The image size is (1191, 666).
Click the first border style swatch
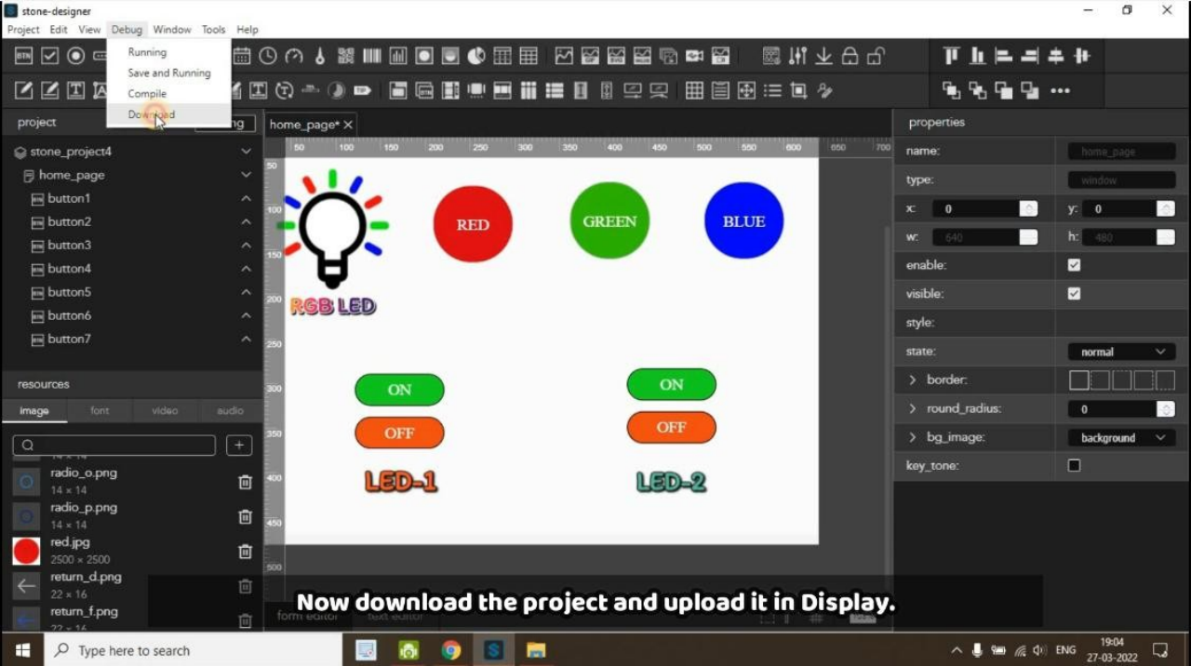point(1078,380)
